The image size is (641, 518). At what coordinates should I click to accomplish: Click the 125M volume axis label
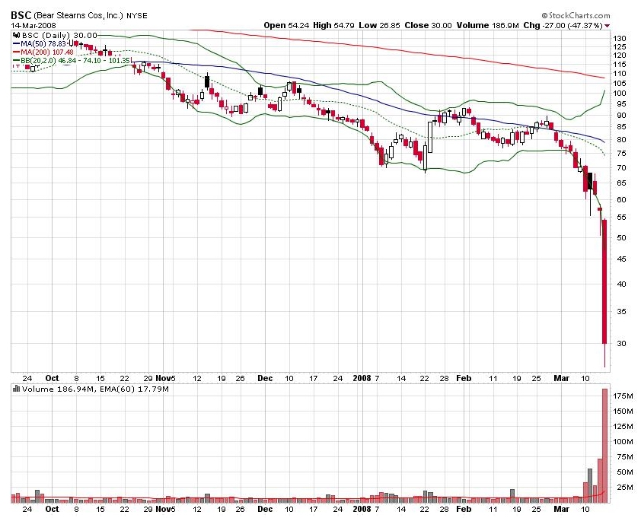coord(623,427)
